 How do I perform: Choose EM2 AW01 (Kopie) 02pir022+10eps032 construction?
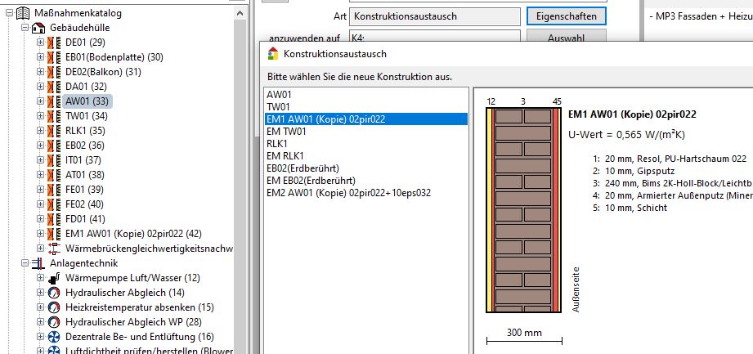[348, 193]
